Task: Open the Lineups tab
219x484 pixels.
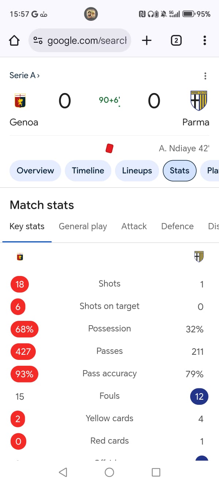Action: pyautogui.click(x=137, y=170)
